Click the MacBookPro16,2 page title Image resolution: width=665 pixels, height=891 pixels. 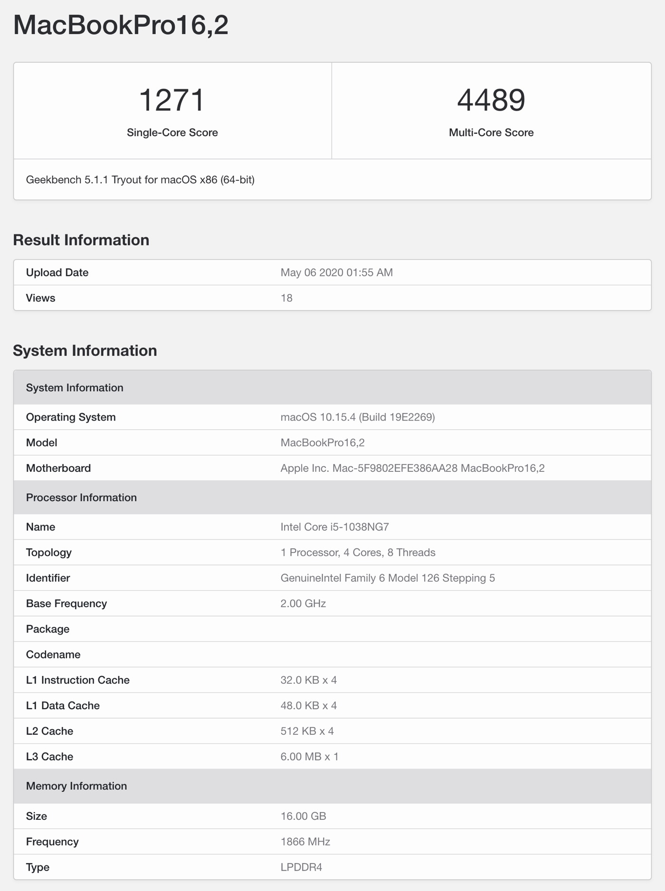coord(121,25)
